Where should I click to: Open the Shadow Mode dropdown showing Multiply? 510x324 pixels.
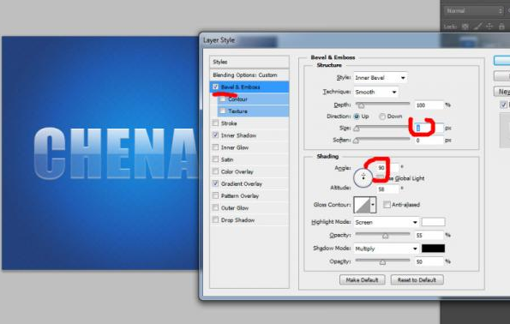[387, 249]
